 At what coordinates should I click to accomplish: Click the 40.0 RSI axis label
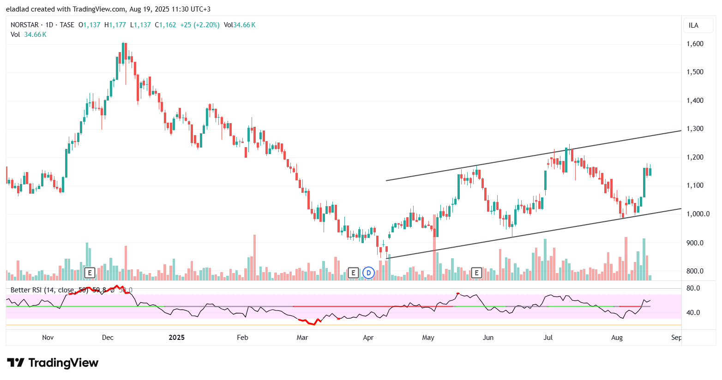click(693, 313)
